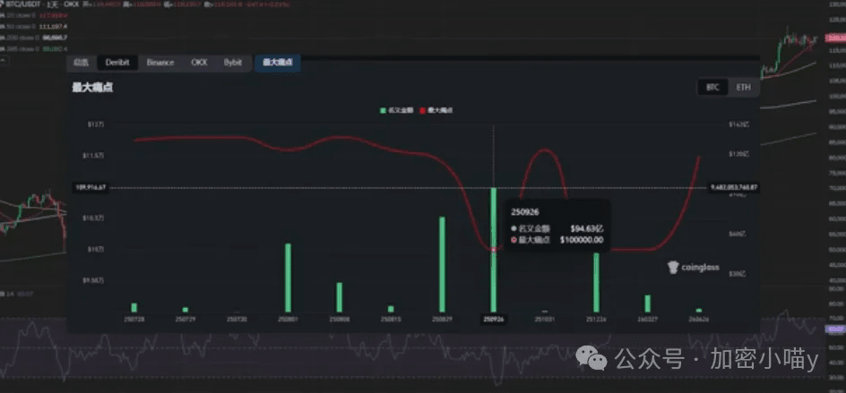Click the tooltip value $94.63亿
846x393 pixels.
click(x=587, y=228)
